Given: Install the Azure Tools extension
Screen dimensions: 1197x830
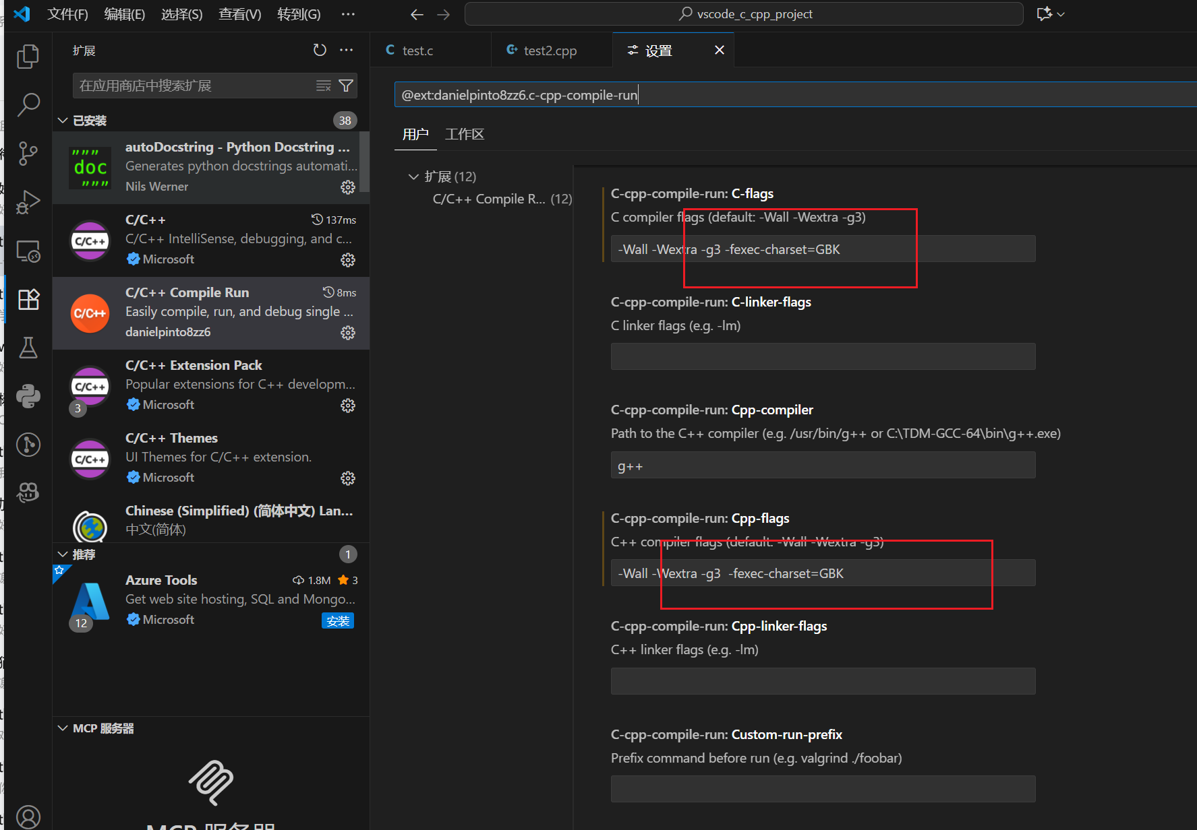Looking at the screenshot, I should point(338,620).
